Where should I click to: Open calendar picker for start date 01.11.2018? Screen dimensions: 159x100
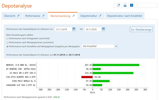click(74, 29)
